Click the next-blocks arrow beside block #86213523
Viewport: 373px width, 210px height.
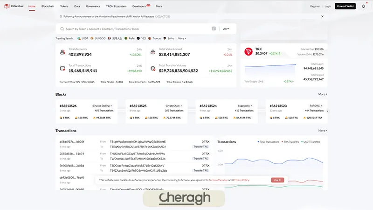coord(328,111)
